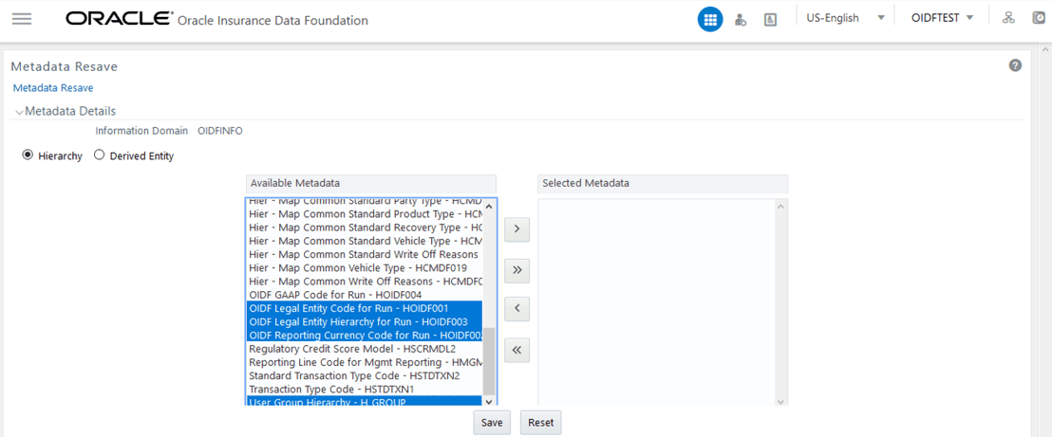Select Standard Transaction Type Code - HSTDTXN2
The height and width of the screenshot is (437, 1052).
[365, 375]
